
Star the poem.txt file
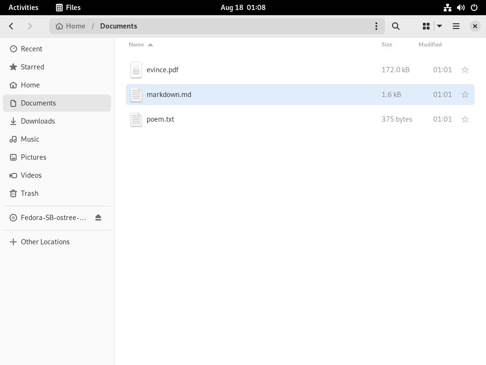point(465,119)
